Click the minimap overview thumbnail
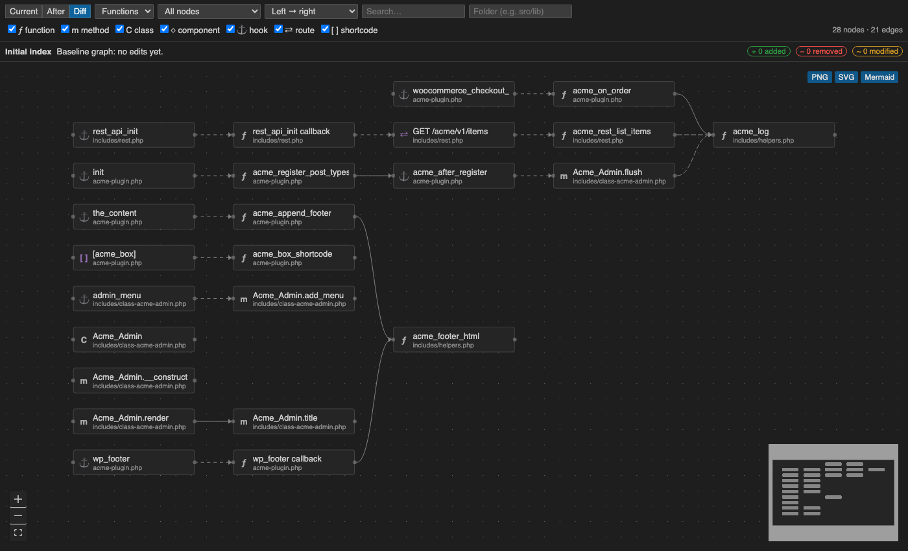 click(x=833, y=493)
